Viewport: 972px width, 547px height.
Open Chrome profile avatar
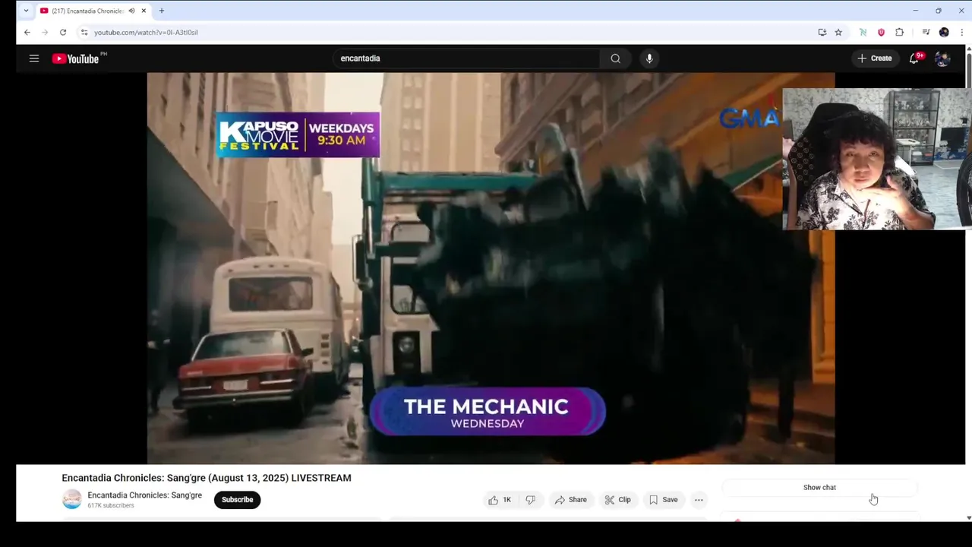[944, 33]
